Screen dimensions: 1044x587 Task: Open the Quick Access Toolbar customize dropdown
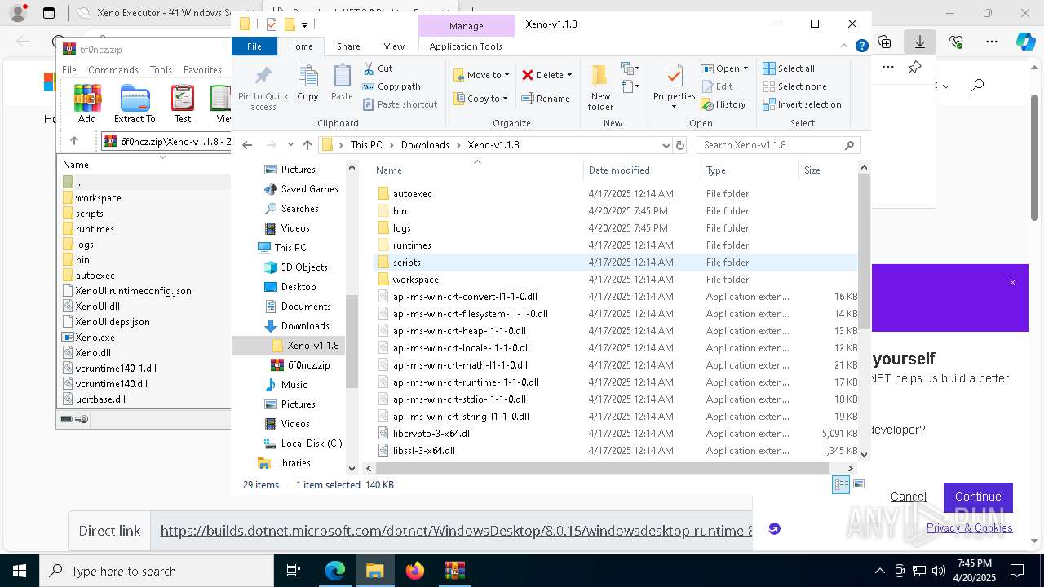tap(305, 24)
